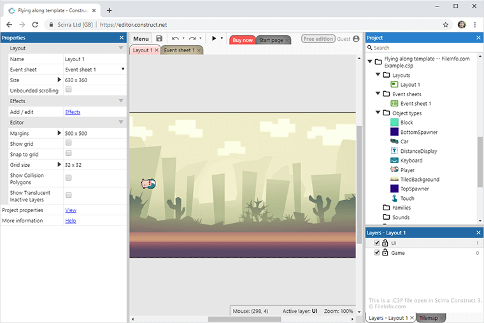Open the Event sheet dropdown in Properties
This screenshot has height=323, width=484.
coord(122,69)
